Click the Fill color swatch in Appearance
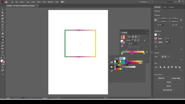The image size is (185, 104). (156, 35)
